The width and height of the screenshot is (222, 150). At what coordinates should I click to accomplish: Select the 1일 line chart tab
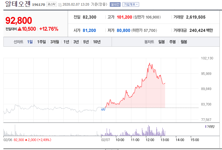[x=30, y=42]
